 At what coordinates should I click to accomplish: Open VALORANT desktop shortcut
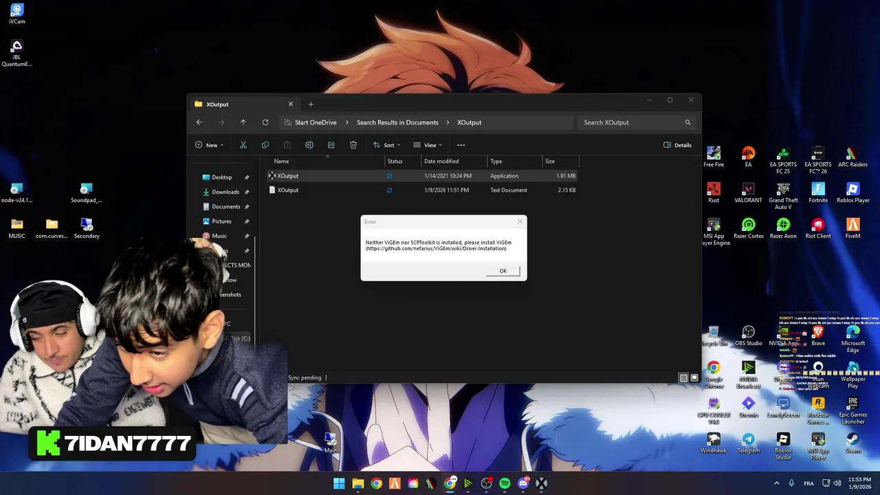click(x=748, y=192)
